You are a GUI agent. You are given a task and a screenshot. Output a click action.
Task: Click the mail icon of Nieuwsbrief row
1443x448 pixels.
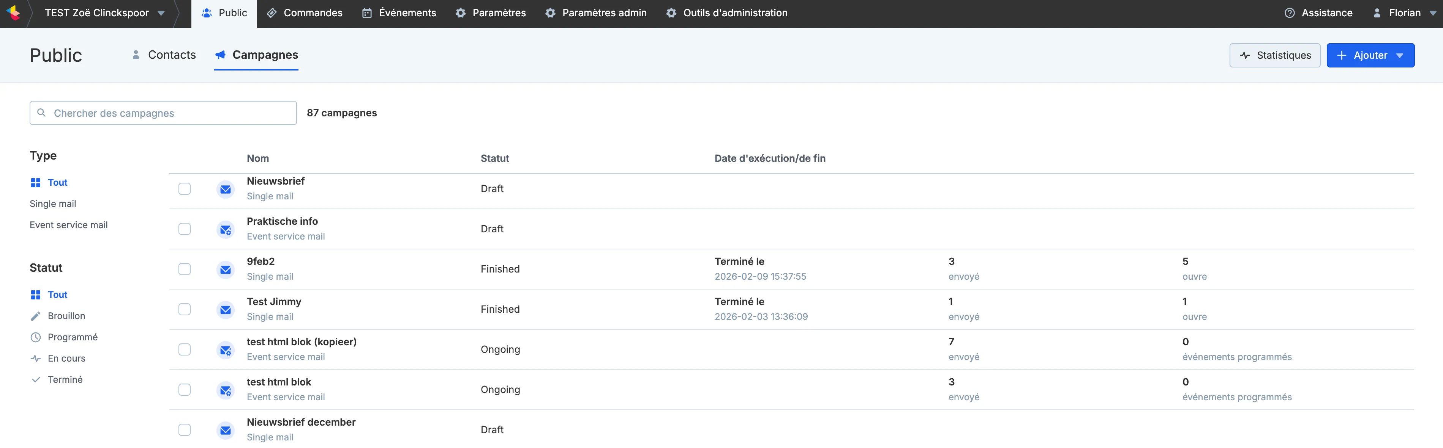225,189
